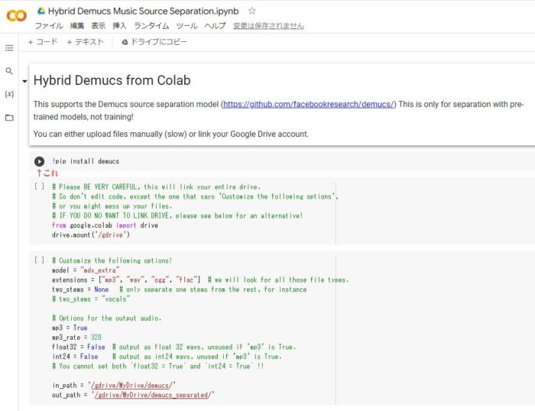The height and width of the screenshot is (411, 535).
Task: Click the notebook title Hybrid Demucs Music Source Separation.ipynb
Action: (144, 11)
